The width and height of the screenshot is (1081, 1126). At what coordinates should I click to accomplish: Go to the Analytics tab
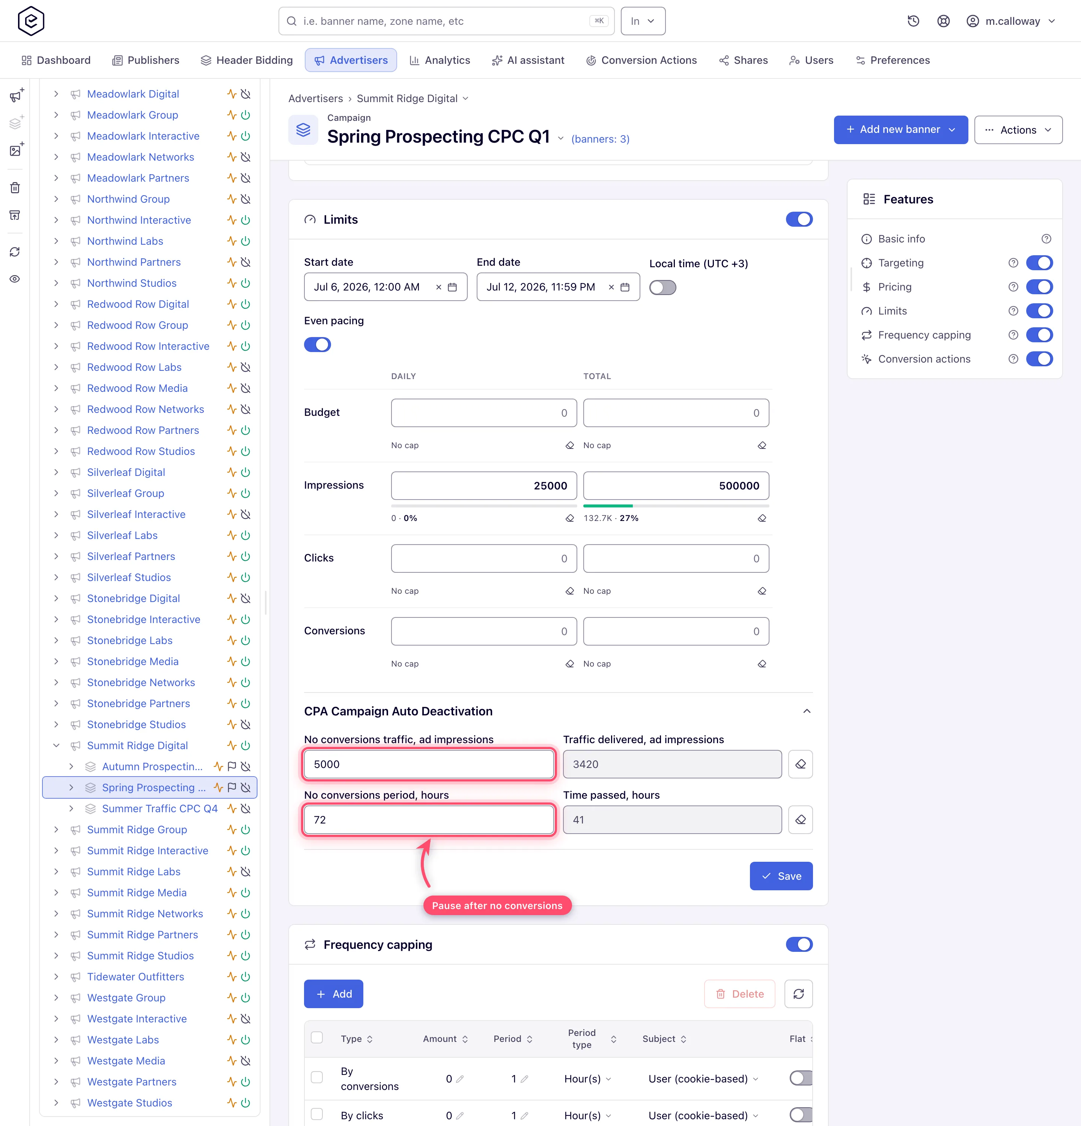click(440, 60)
